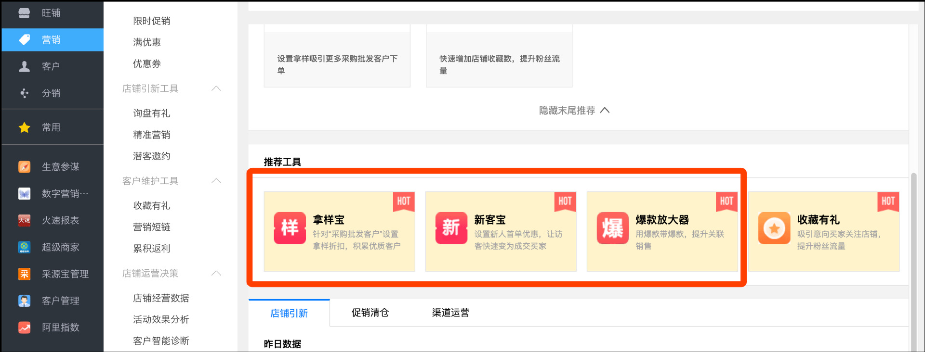This screenshot has height=352, width=925.
Task: Click the 新客宝 card title
Action: click(x=490, y=220)
